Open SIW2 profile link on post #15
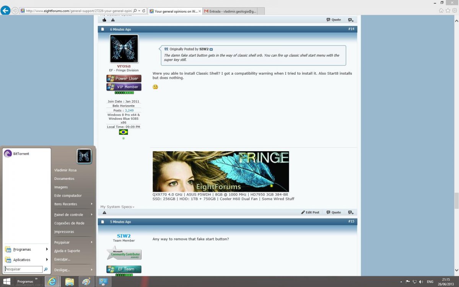This screenshot has height=287, width=459. tap(124, 236)
